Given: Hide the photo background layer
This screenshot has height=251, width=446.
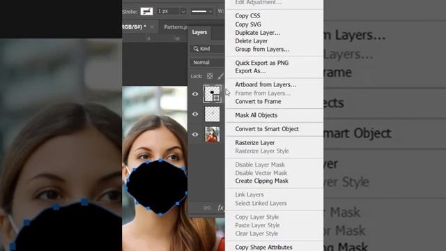Looking at the screenshot, I should coord(195,135).
